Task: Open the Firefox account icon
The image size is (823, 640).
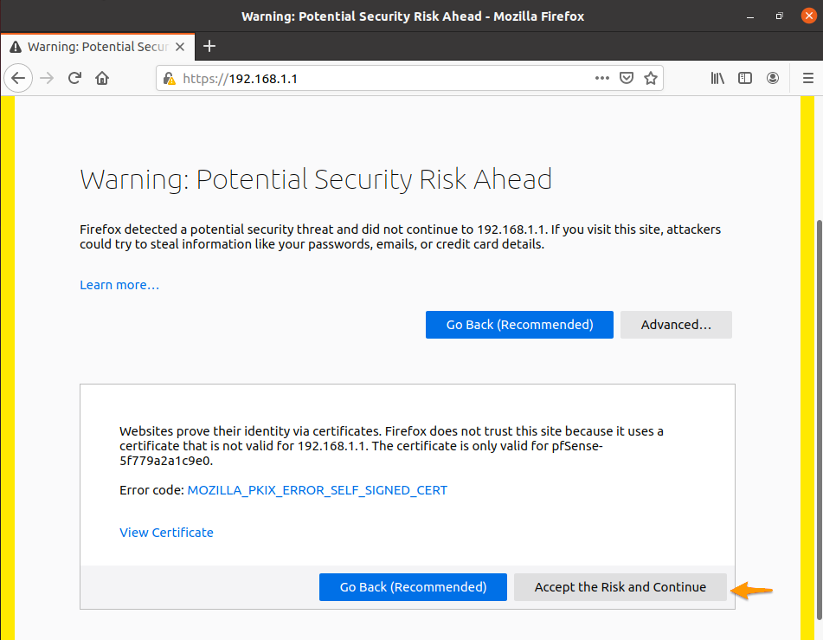Action: point(773,78)
